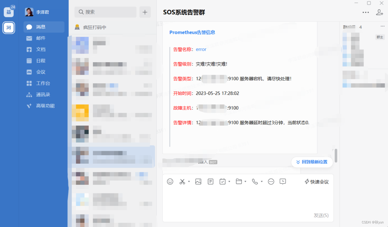This screenshot has height=227, width=388.
Task: Open the 工作台 workbench
Action: 44,83
